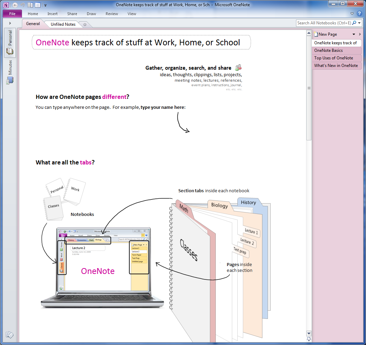Open the Home ribbon tab
This screenshot has width=366, height=345.
33,14
